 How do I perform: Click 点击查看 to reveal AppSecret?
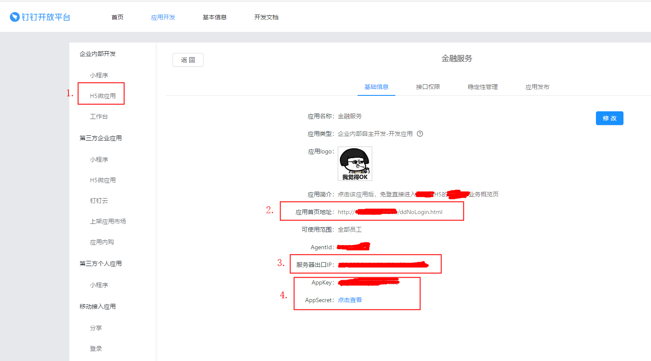tap(350, 300)
